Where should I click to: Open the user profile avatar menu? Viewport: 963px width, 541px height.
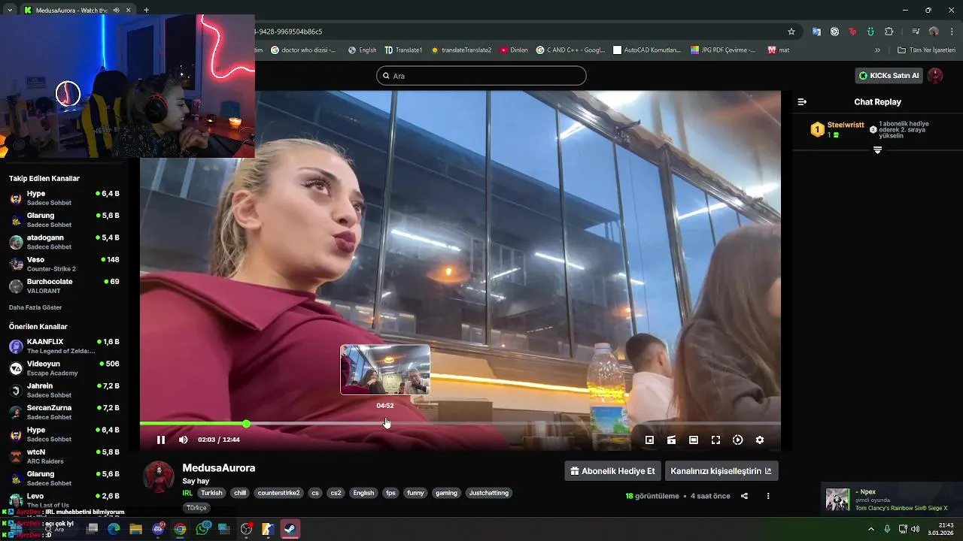click(935, 75)
